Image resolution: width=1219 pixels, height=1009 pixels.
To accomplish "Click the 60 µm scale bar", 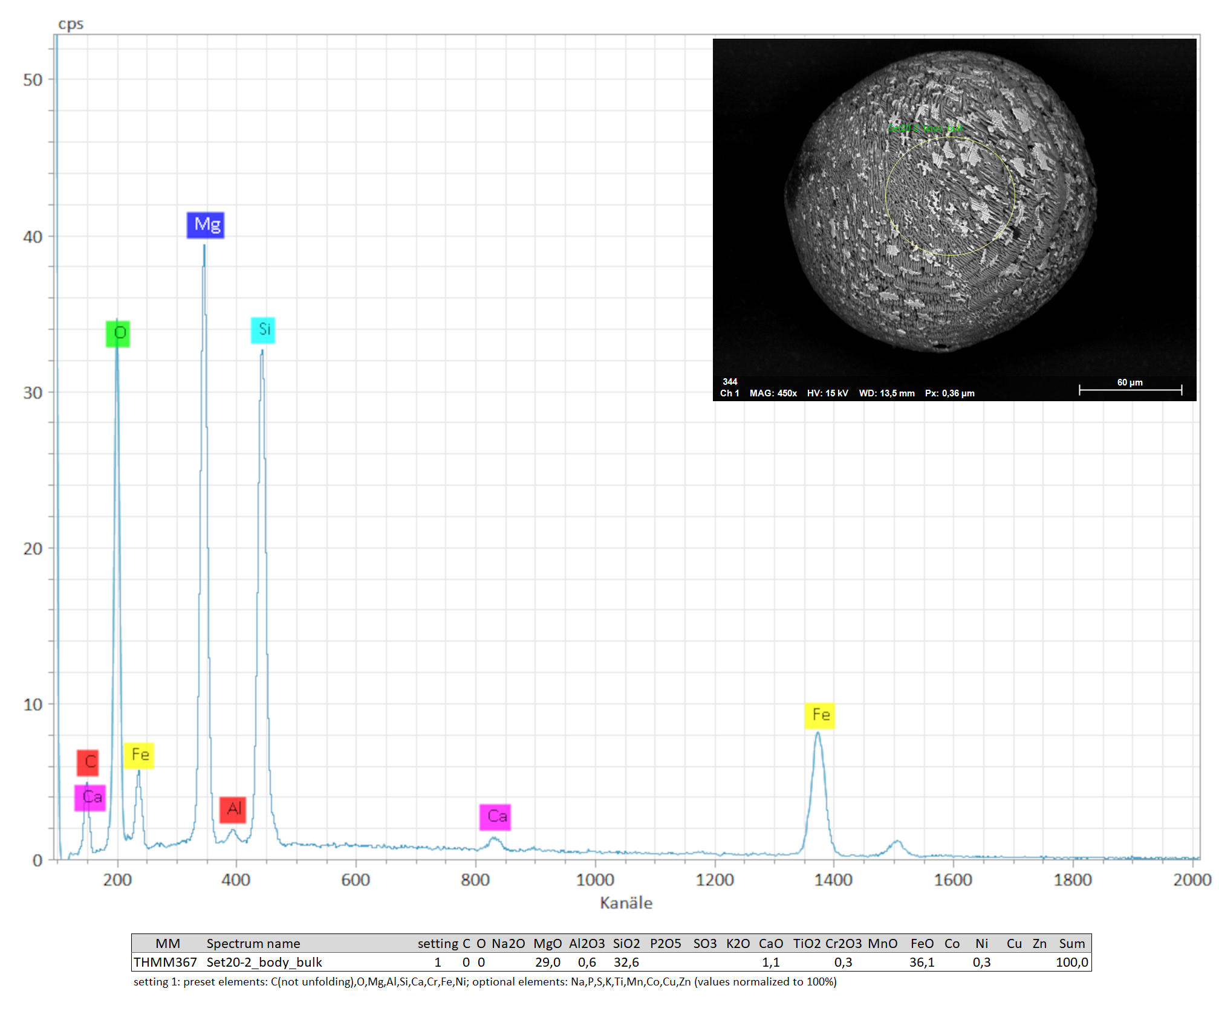I will click(1130, 390).
